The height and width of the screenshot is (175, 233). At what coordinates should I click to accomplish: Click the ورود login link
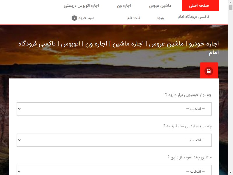click(160, 18)
